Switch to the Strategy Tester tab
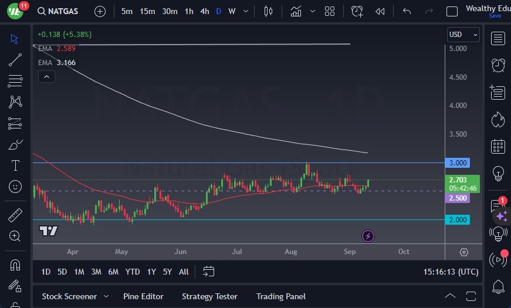Viewport: 511px width, 308px height. [x=209, y=296]
